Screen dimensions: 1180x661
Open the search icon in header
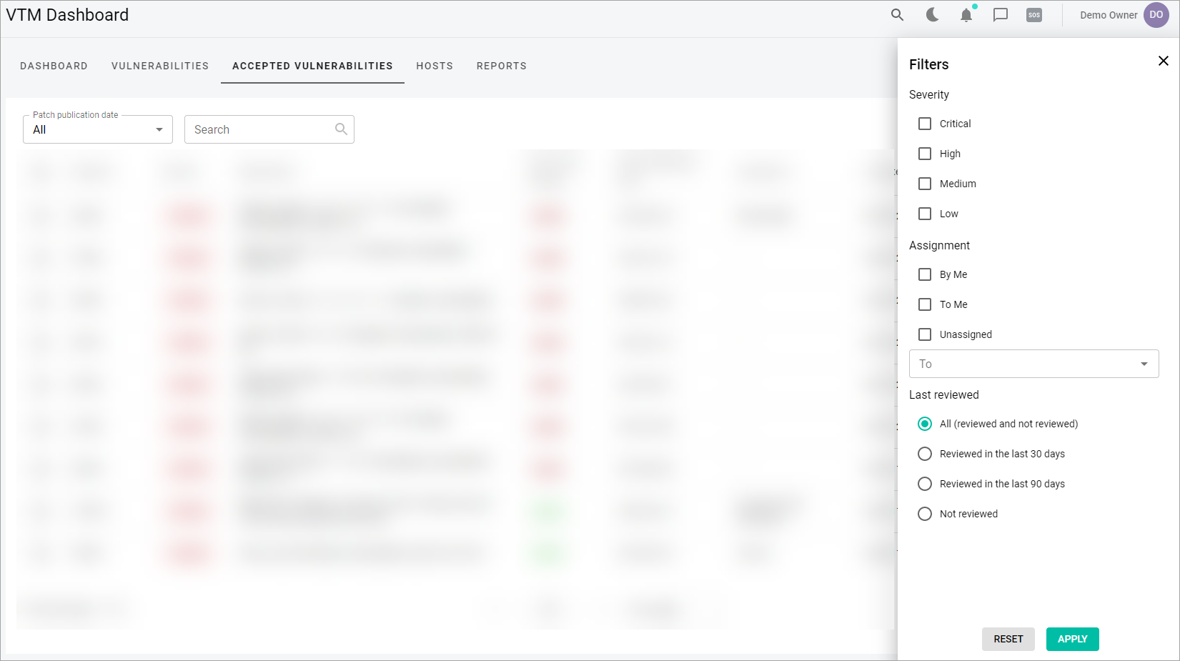897,14
